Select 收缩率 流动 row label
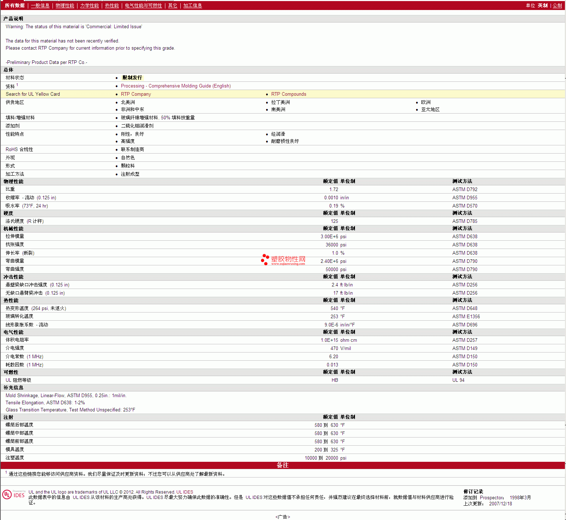 pyautogui.click(x=31, y=197)
